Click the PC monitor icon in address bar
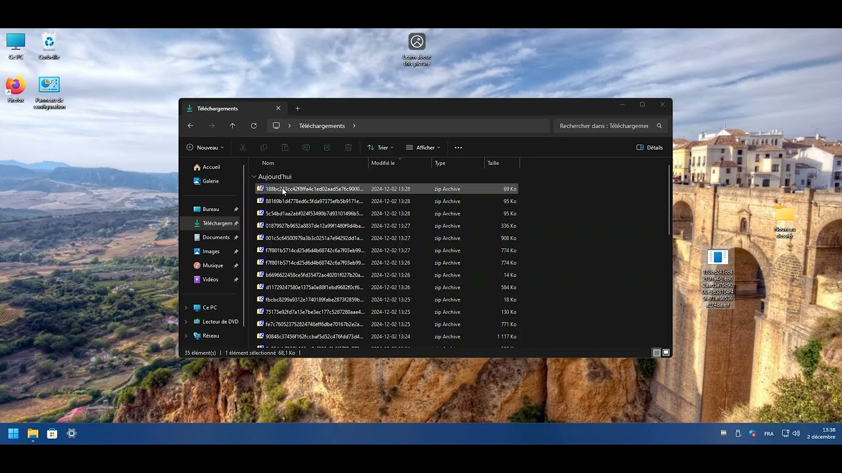This screenshot has height=473, width=842. tap(276, 125)
